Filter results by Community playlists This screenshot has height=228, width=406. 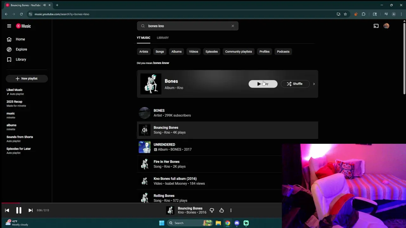(x=239, y=52)
